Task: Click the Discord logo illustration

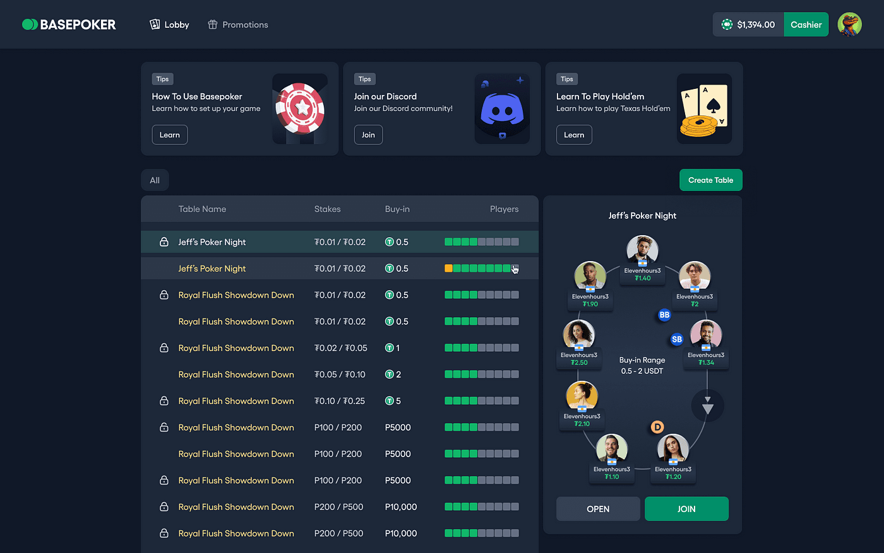Action: 502,109
